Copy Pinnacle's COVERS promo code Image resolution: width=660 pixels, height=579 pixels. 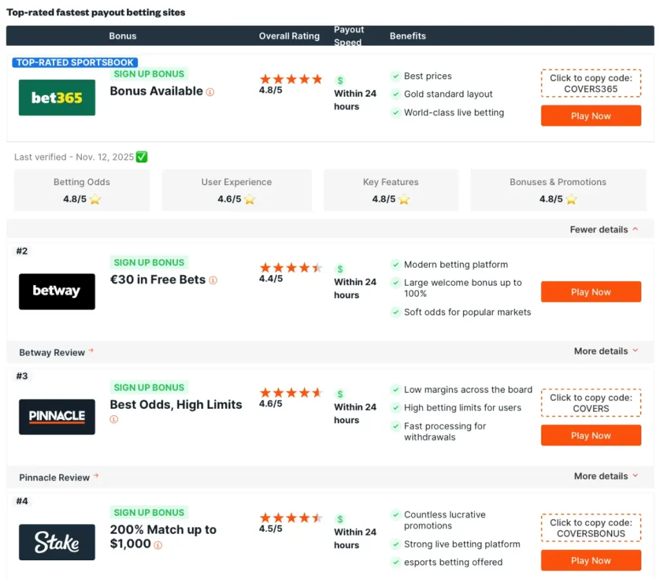pos(590,403)
